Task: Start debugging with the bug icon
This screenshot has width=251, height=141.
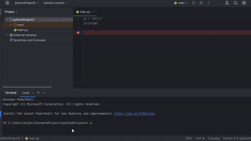Action: 201,3
